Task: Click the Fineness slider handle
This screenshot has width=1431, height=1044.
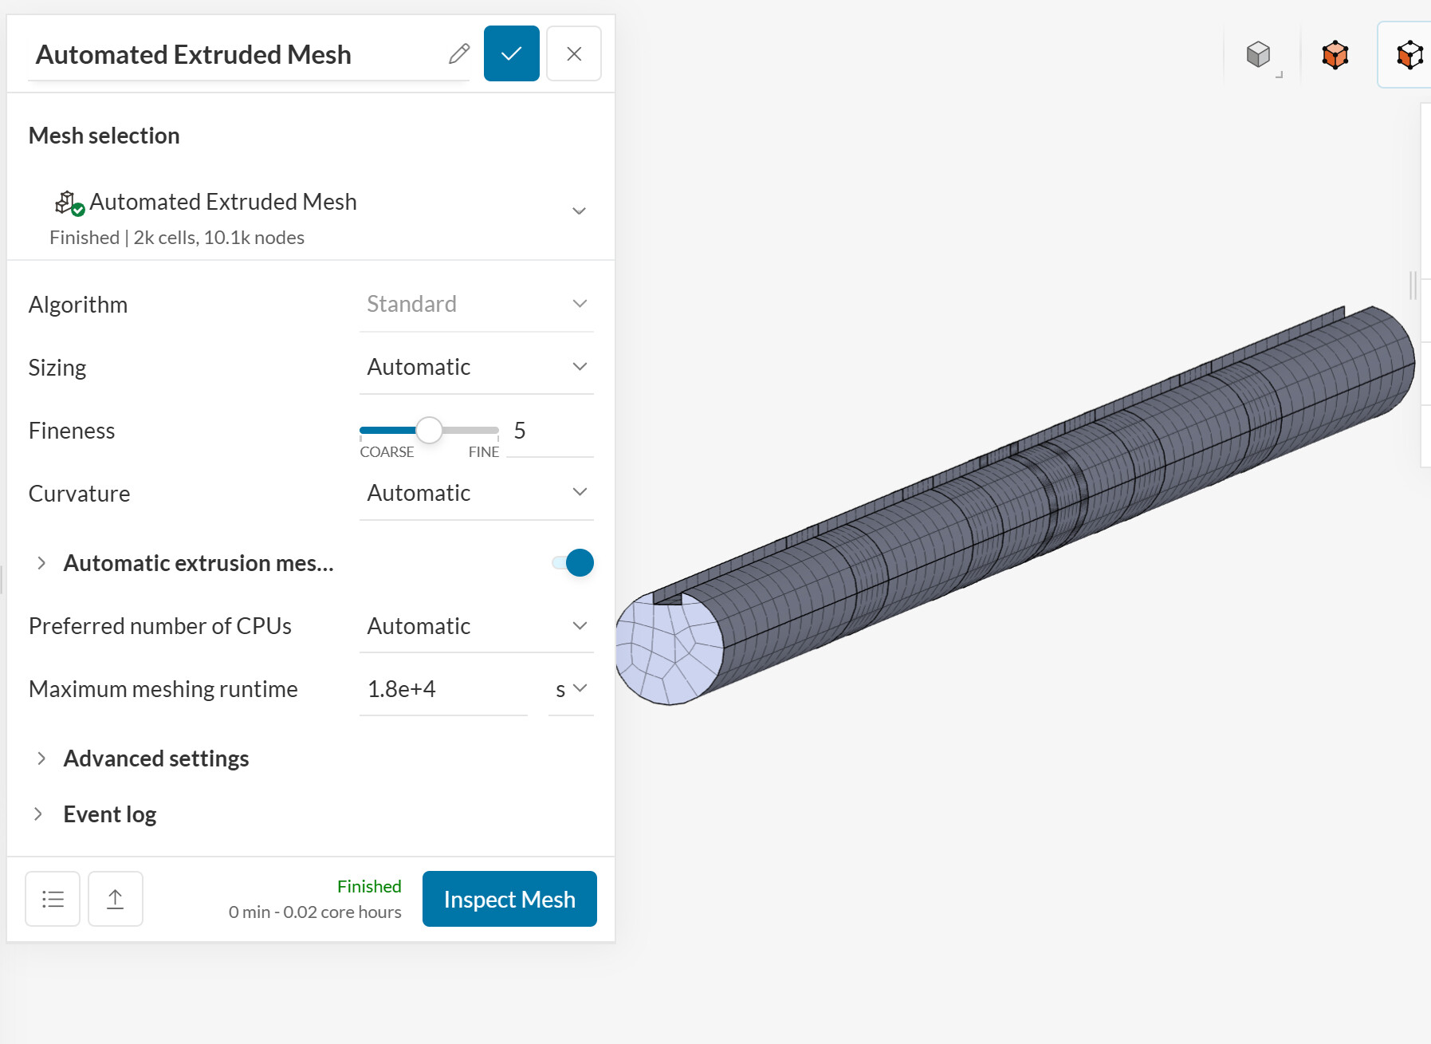Action: tap(429, 430)
